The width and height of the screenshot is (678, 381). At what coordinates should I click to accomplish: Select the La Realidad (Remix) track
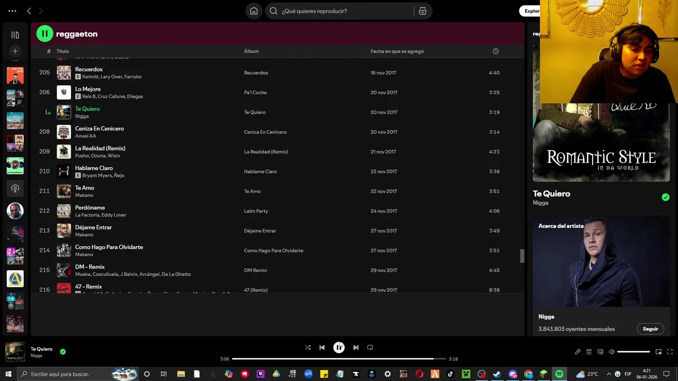coord(277,152)
